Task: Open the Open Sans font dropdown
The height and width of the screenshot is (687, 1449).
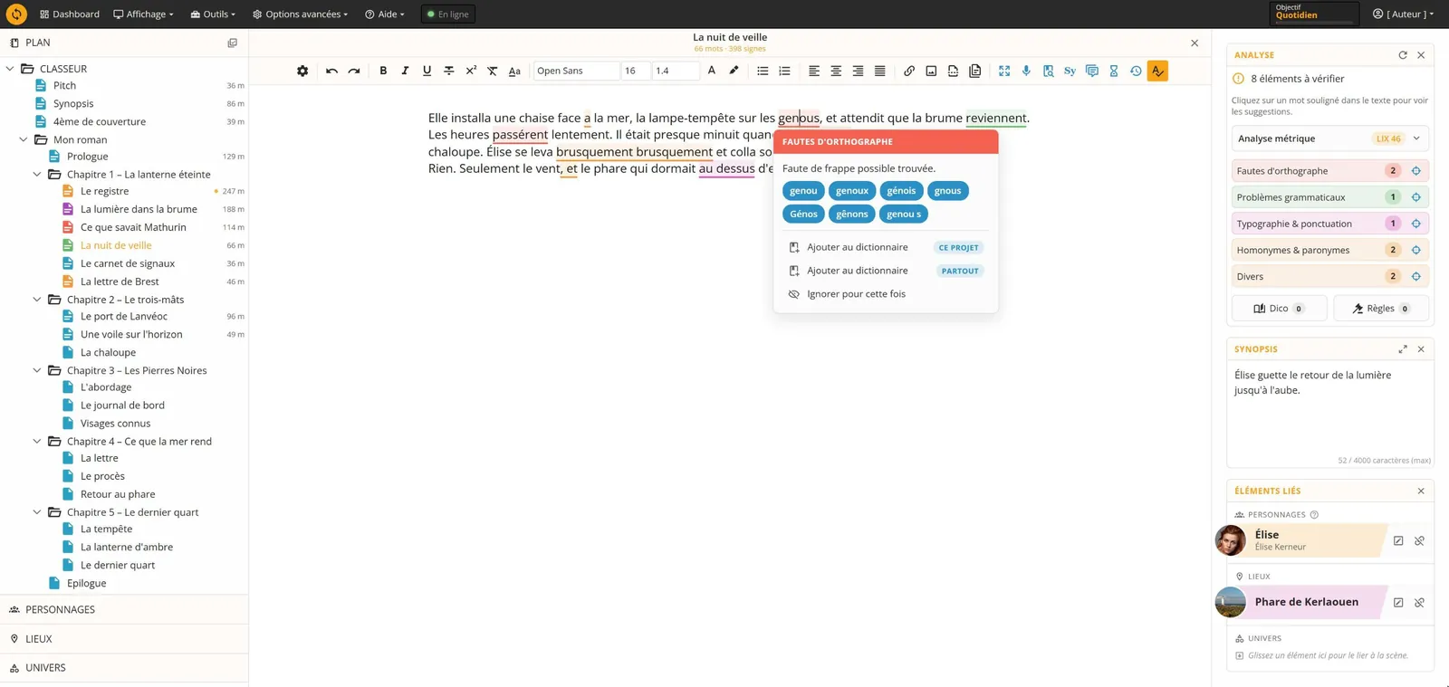Action: pyautogui.click(x=576, y=71)
